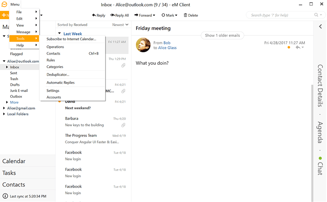Screen dimensions: 327x202
Task: Click the green chat status dot
Action: [320, 158]
